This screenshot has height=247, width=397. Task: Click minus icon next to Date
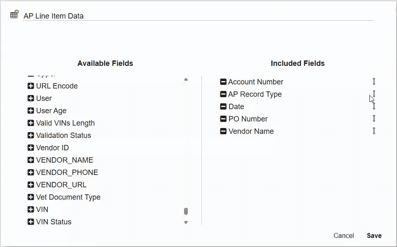tap(223, 107)
